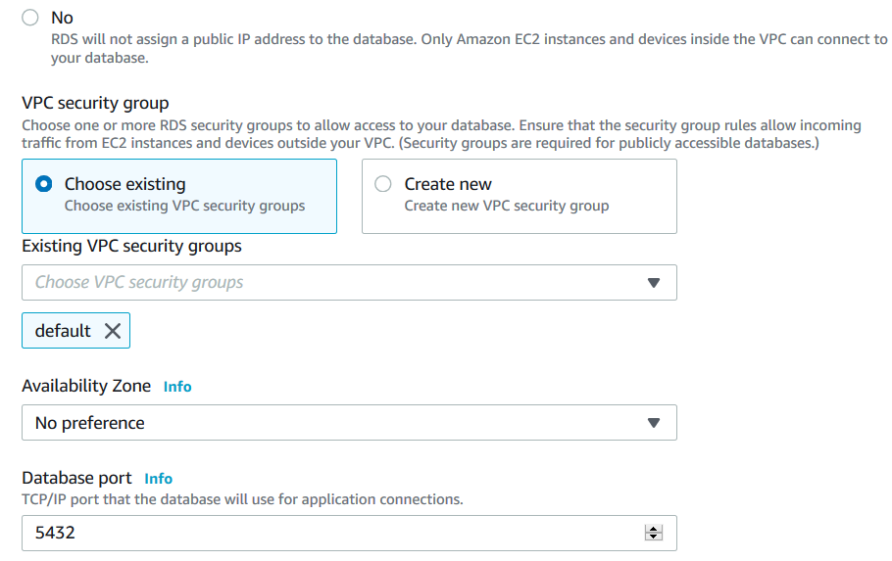Increase the database port with stepper up arrow

654,529
